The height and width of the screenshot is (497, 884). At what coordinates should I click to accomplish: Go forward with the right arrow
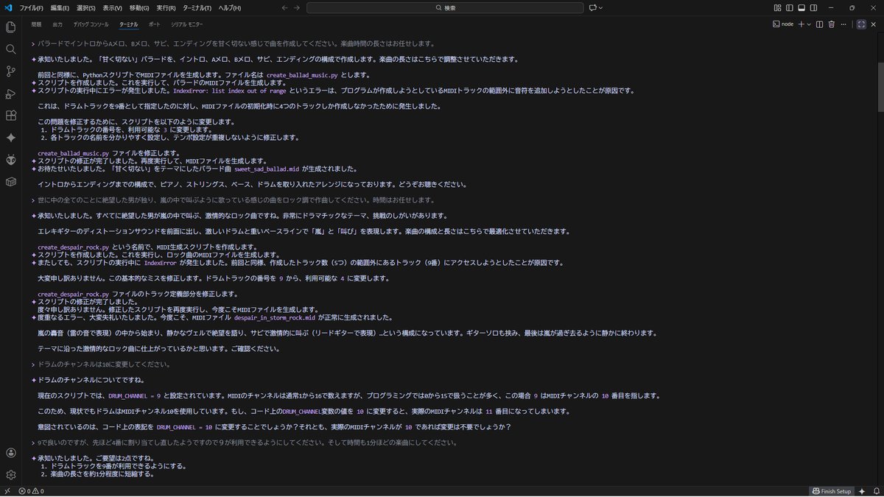[297, 7]
